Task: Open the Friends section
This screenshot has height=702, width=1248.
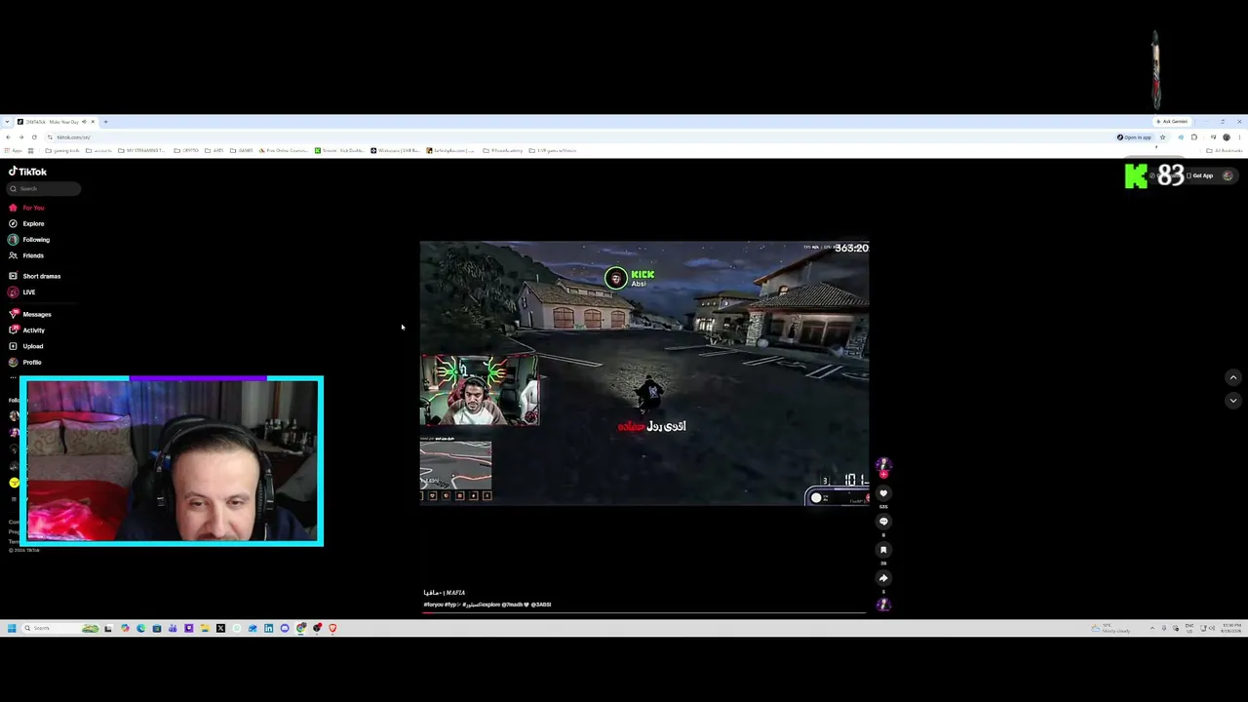Action: click(26, 255)
